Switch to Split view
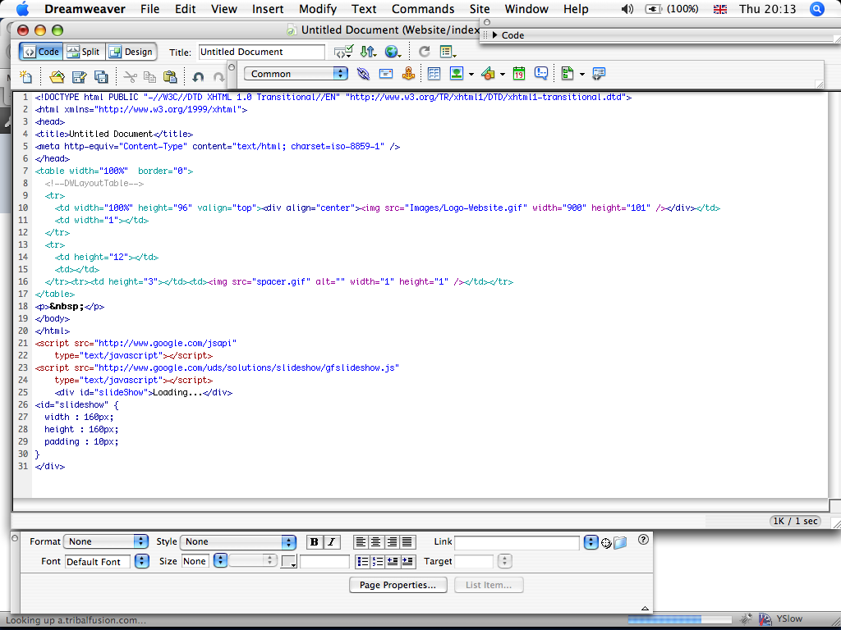 click(x=83, y=52)
